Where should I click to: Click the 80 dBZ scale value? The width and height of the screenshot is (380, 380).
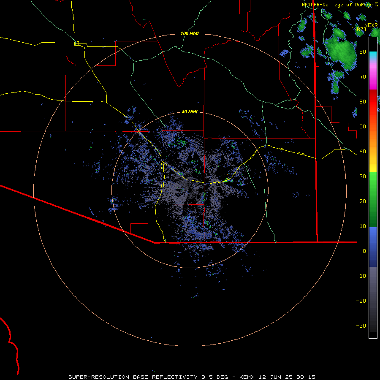click(363, 52)
